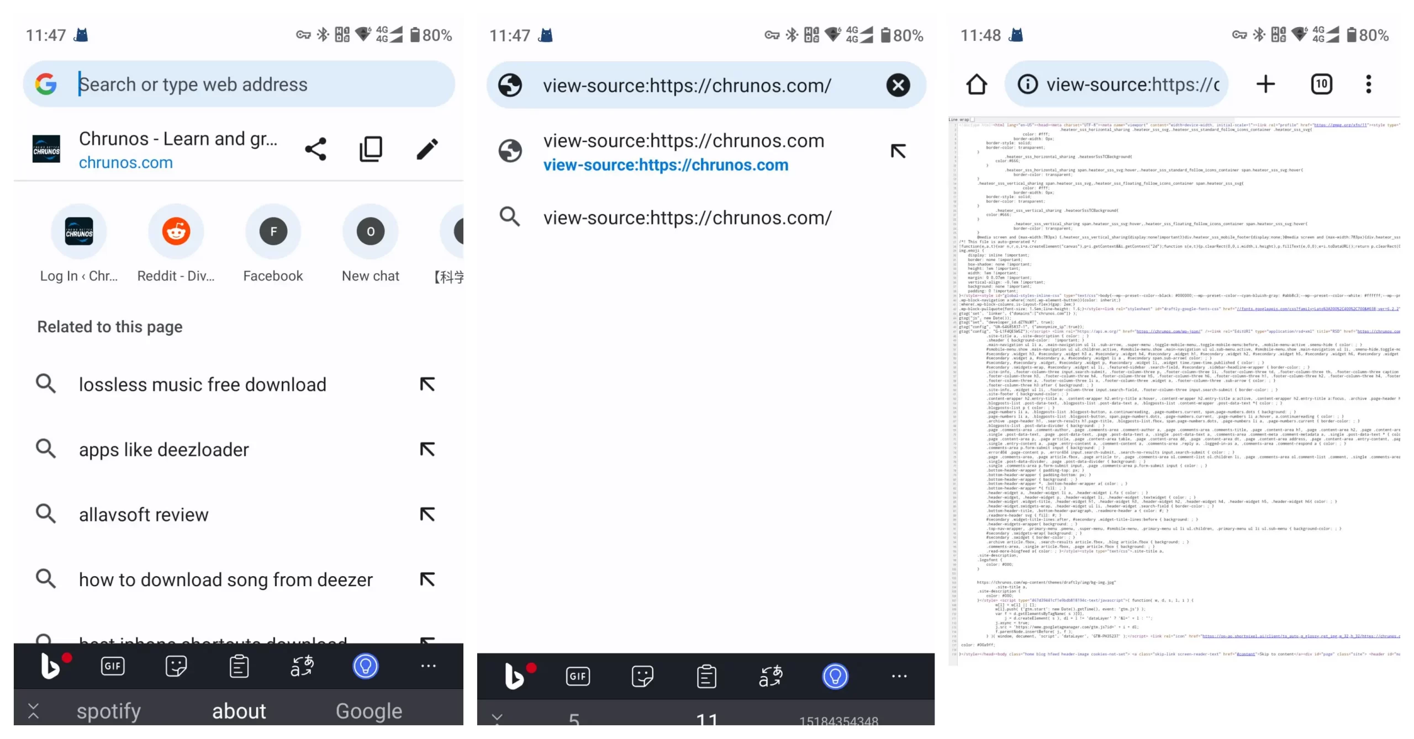
Task: Tap the GIF icon in bottom toolbar
Action: point(112,665)
